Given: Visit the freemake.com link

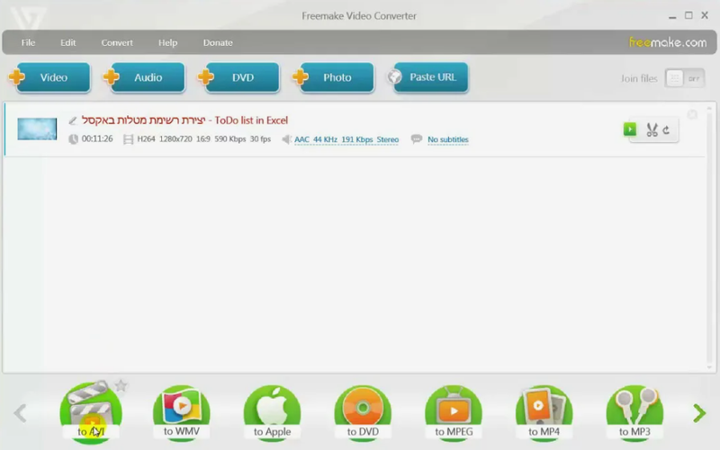Looking at the screenshot, I should click(668, 42).
